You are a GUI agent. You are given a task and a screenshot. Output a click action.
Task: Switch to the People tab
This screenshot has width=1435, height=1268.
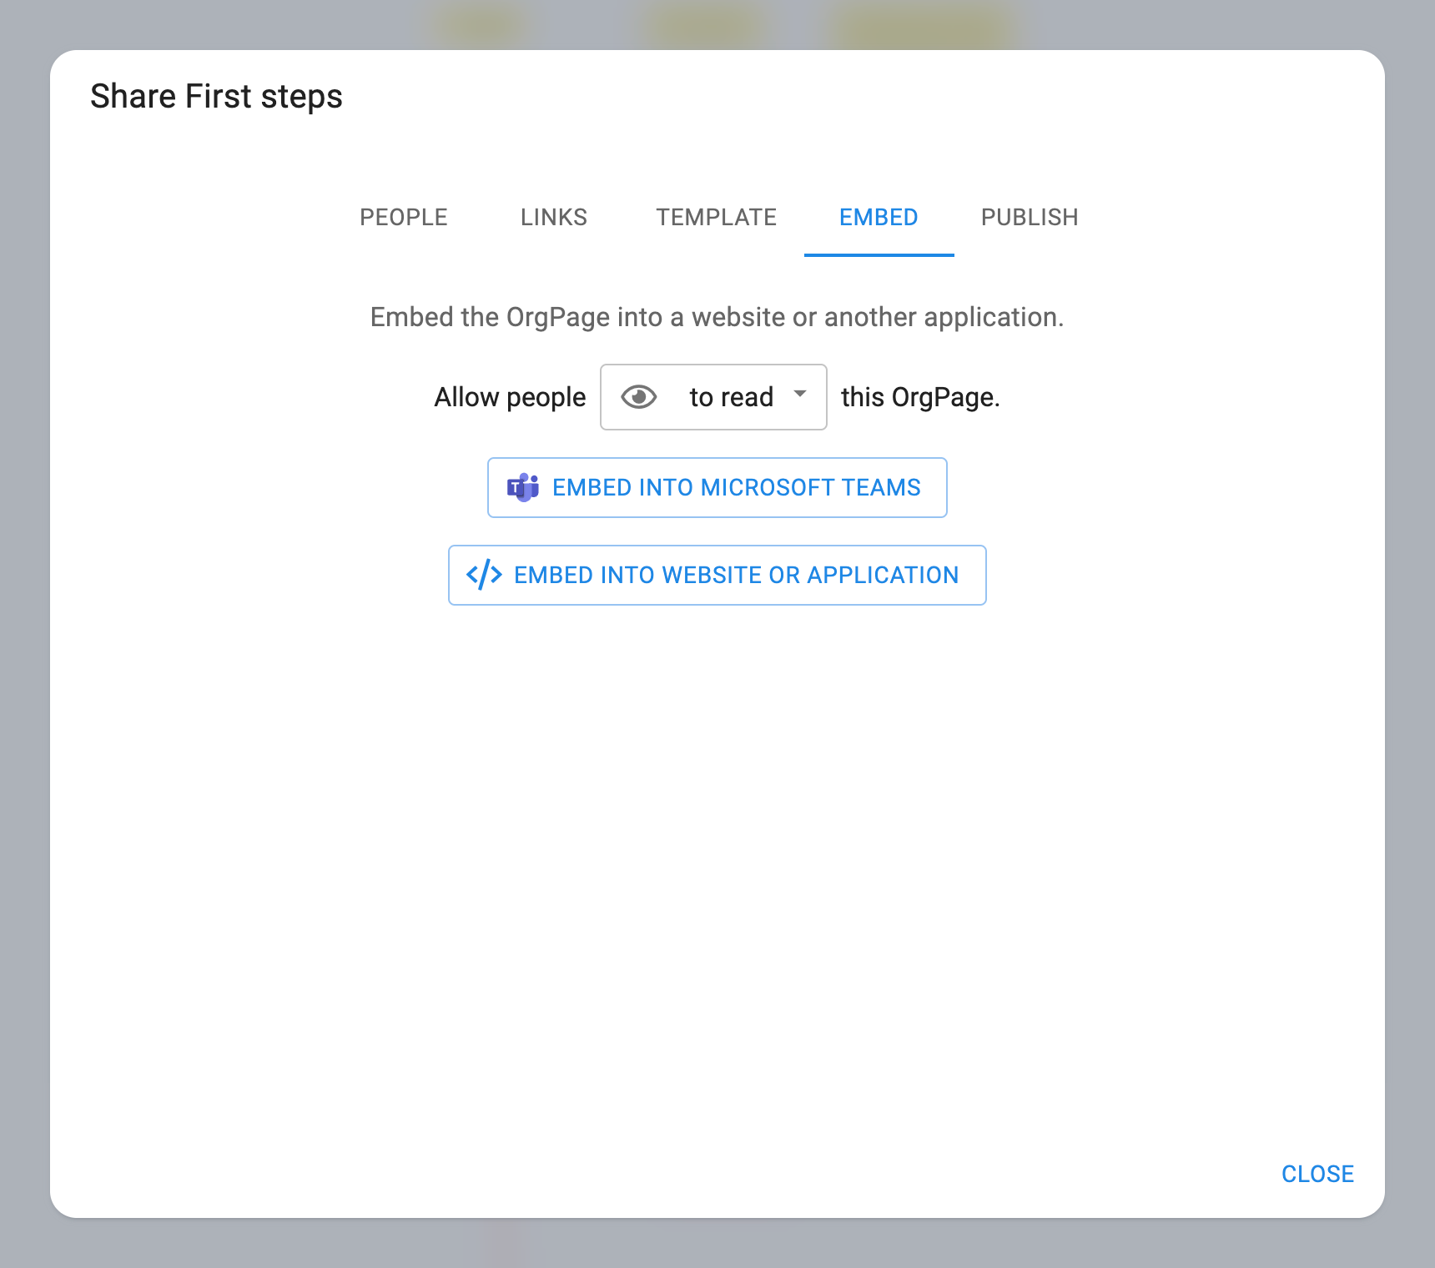(404, 218)
